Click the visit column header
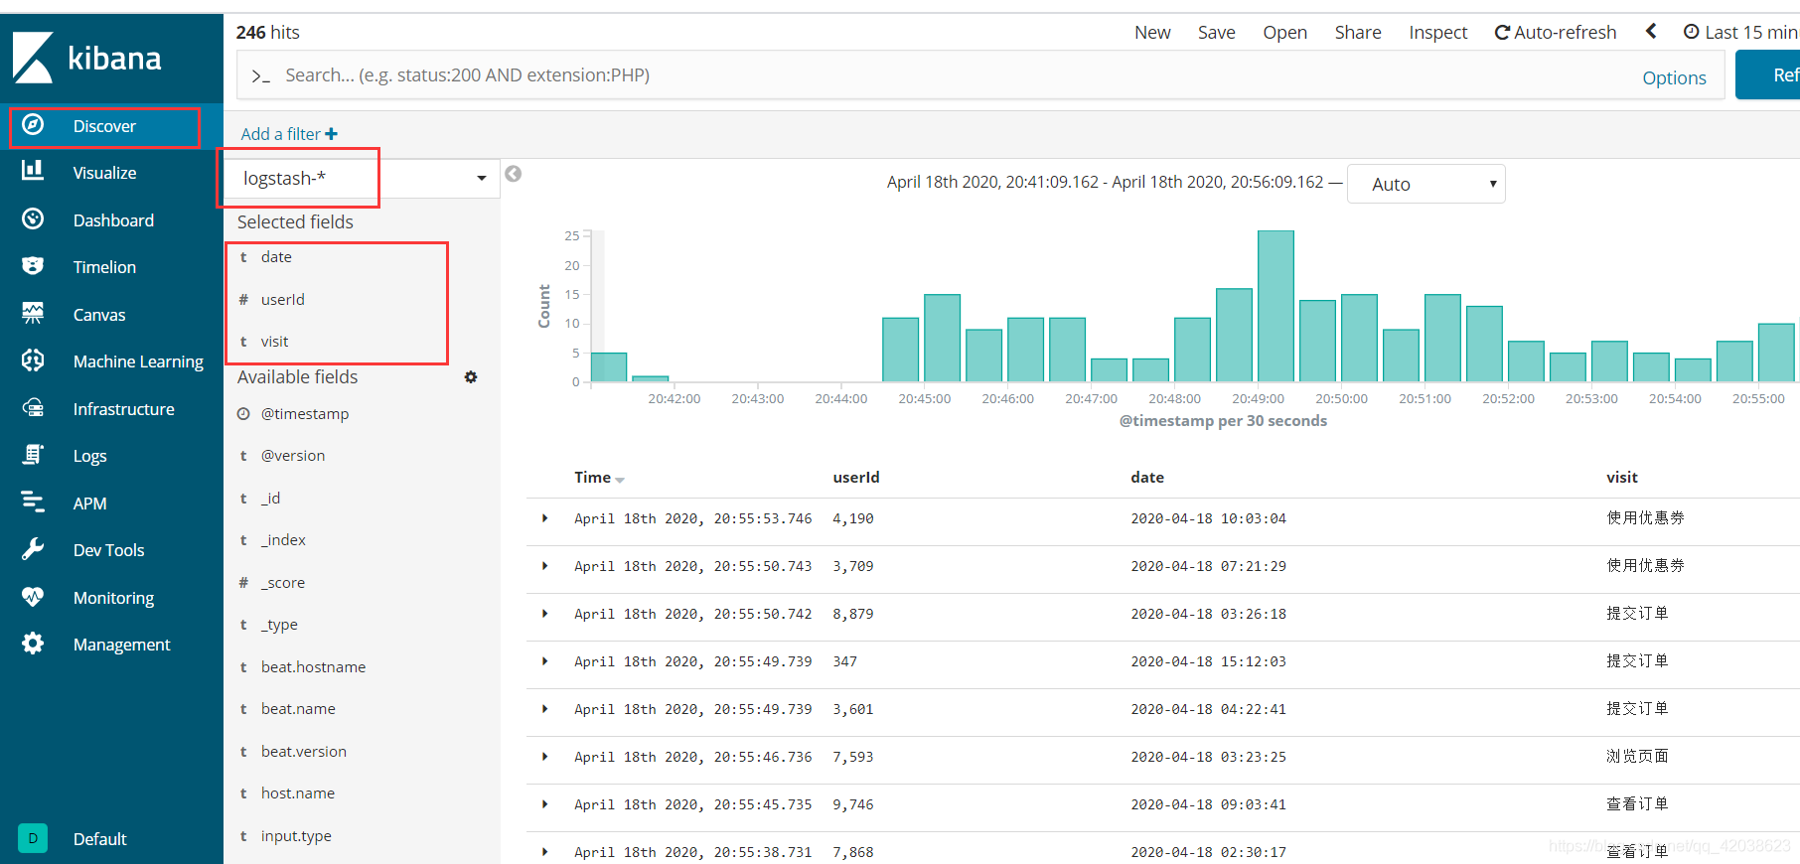 pyautogui.click(x=1622, y=478)
